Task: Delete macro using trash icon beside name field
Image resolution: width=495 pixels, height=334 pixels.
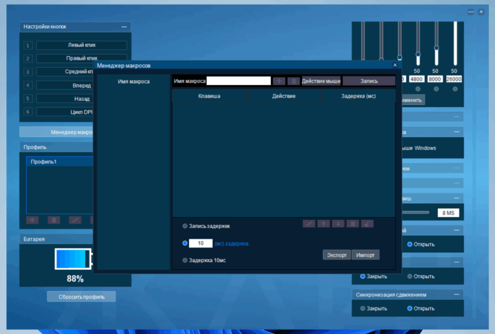Action: coord(294,81)
